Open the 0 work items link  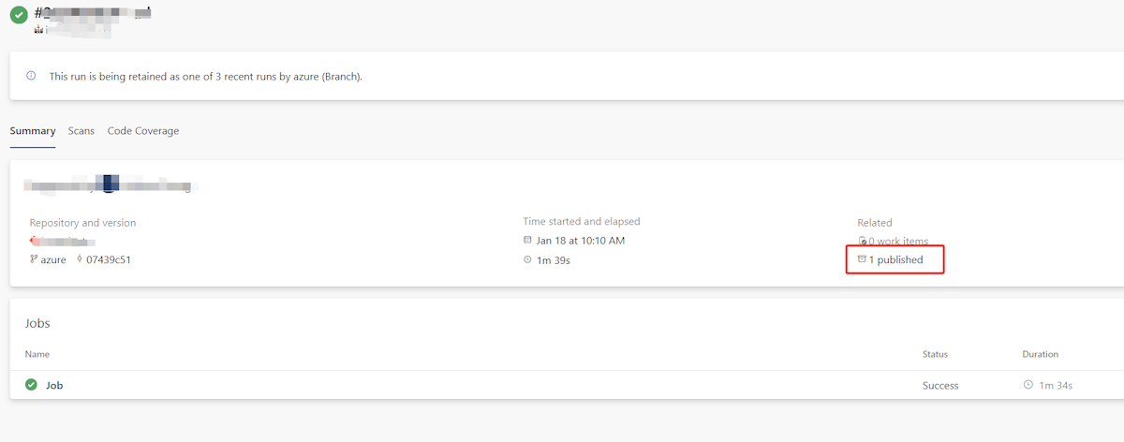[x=898, y=242]
